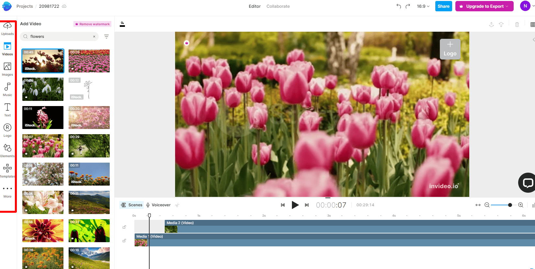Select the Media 2 (Video) timeline clip
535x269 pixels.
(x=350, y=226)
